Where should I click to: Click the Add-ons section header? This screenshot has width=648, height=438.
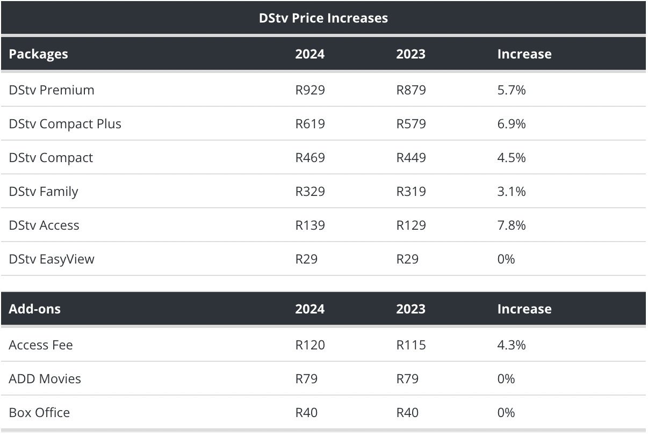coord(35,309)
